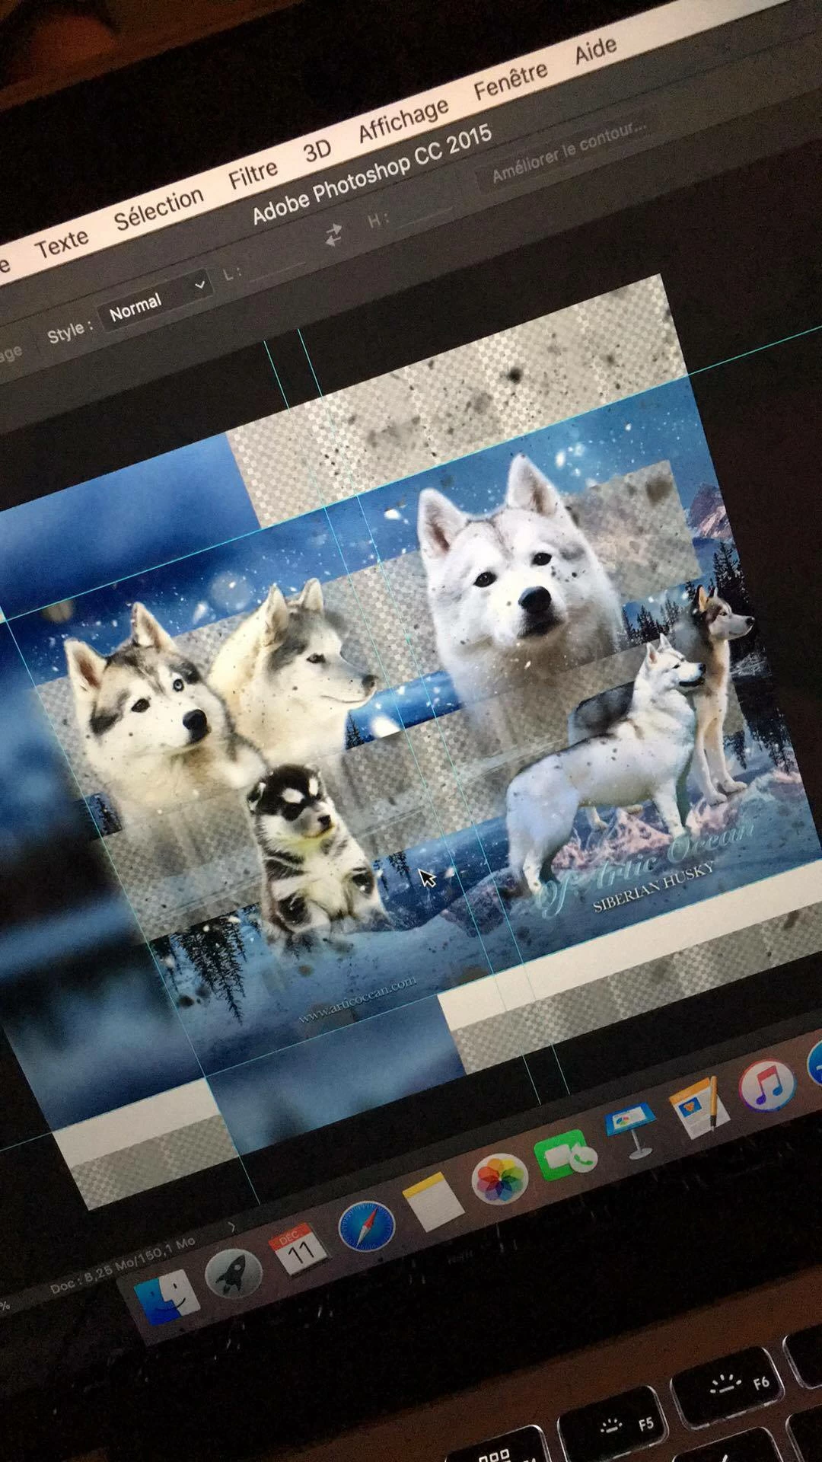Viewport: 822px width, 1462px height.
Task: Open the Notes app in Dock
Action: coord(433,1200)
